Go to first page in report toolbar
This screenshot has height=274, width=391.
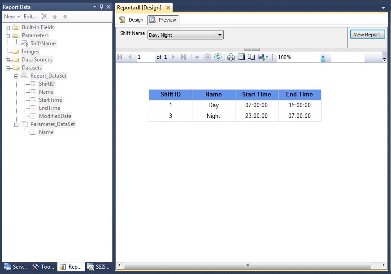tap(120, 57)
